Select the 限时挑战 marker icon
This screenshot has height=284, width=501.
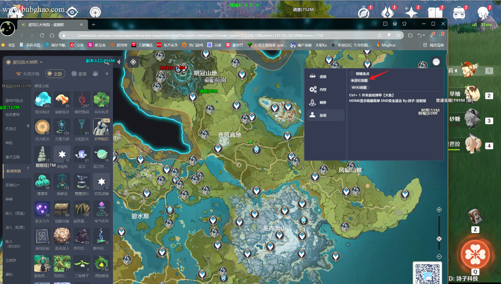82,100
